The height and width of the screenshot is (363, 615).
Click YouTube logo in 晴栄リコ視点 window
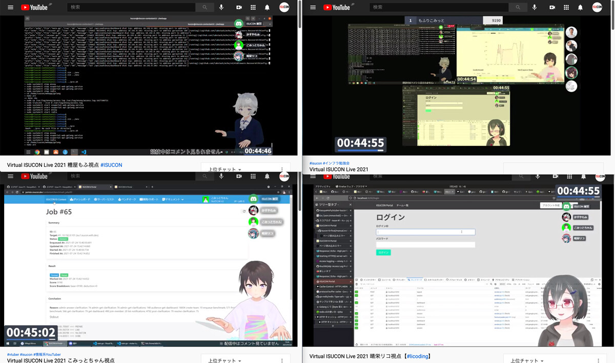tap(336, 177)
